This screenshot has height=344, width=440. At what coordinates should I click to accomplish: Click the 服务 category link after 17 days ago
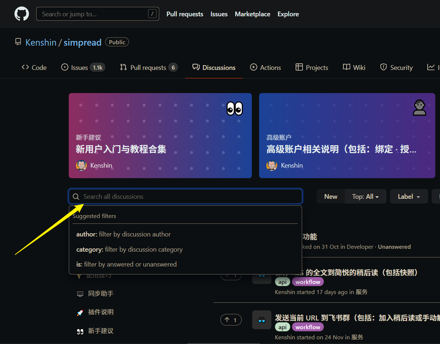pos(362,292)
